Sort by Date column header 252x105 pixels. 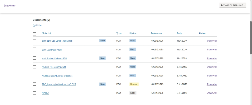click(x=180, y=34)
